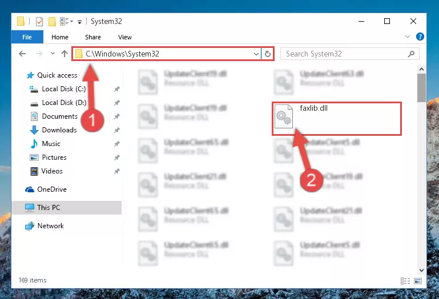Click the pin icon beside Music
Screen dimensions: 439x299
pos(117,144)
